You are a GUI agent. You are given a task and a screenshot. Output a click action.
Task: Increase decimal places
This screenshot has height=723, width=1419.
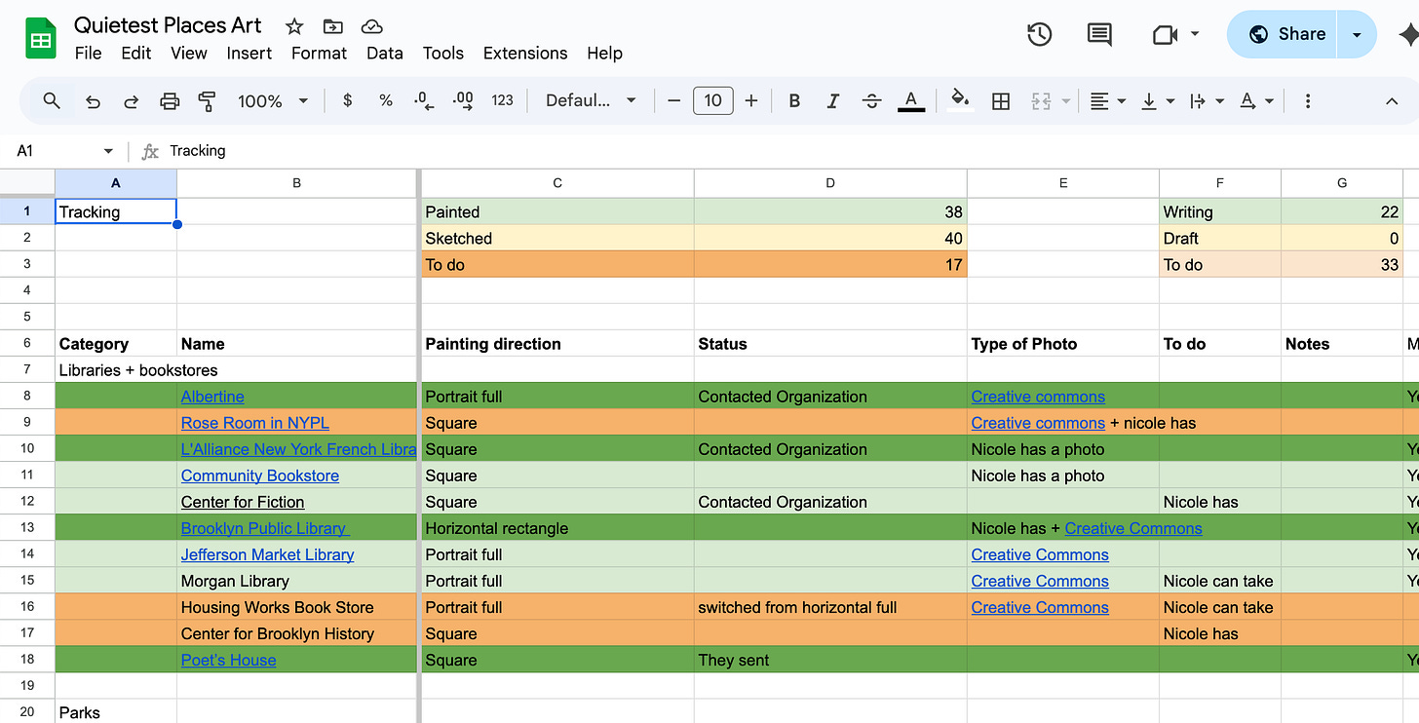point(463,100)
